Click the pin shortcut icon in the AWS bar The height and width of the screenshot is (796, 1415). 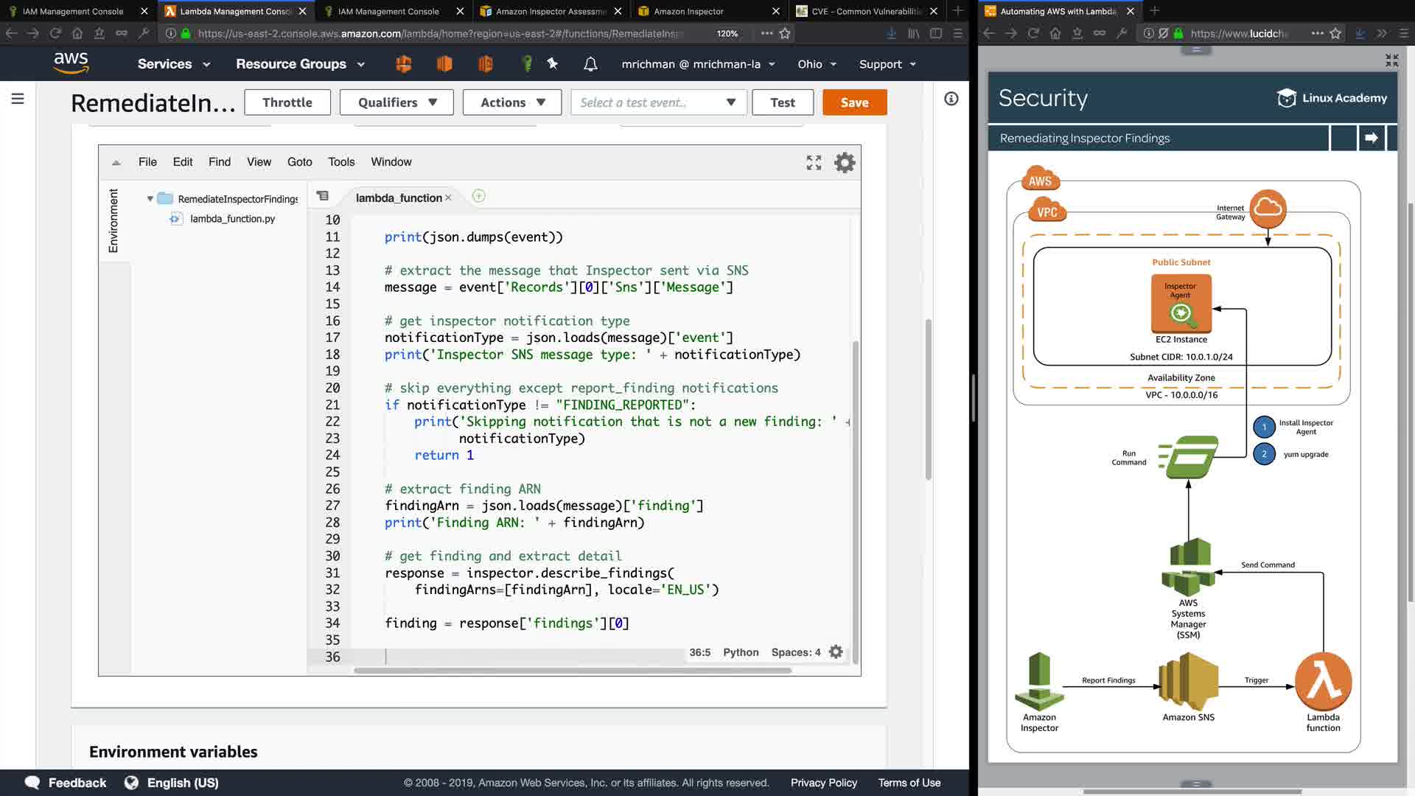[553, 64]
